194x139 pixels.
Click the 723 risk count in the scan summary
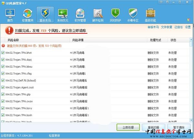[x=43, y=30]
